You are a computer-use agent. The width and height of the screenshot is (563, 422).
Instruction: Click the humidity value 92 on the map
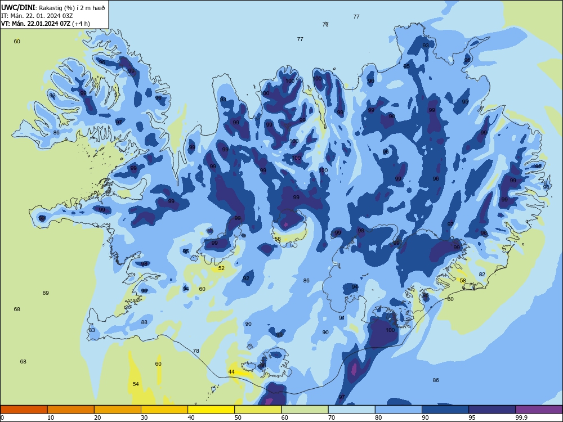click(246, 279)
